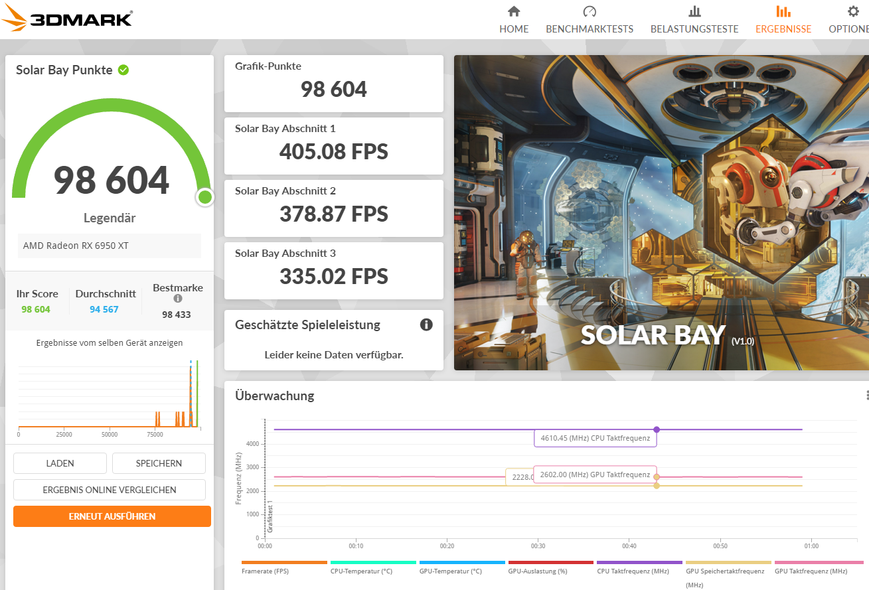This screenshot has height=590, width=869.
Task: Click the Durchschnitt value 94 567
Action: [104, 309]
